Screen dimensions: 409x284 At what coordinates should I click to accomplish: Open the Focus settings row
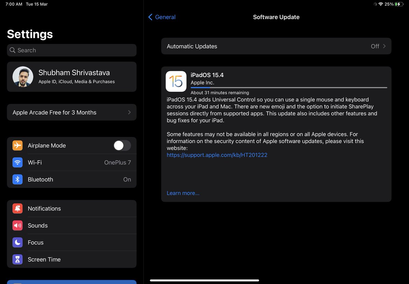tap(72, 242)
